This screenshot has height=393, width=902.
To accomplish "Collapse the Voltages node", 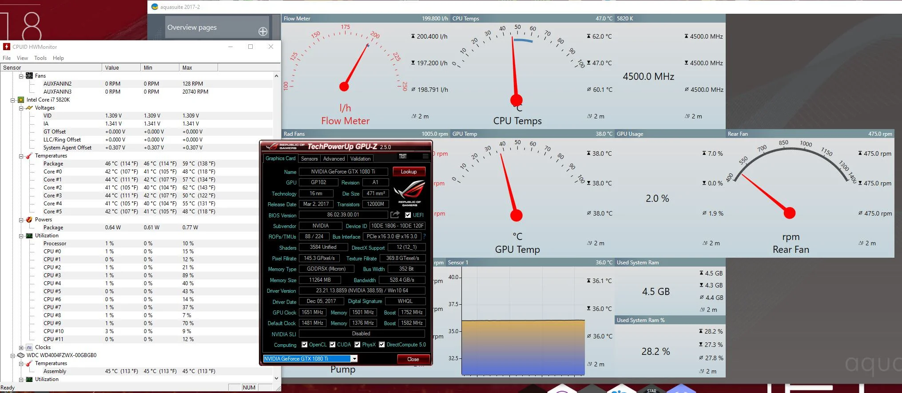I will click(21, 108).
